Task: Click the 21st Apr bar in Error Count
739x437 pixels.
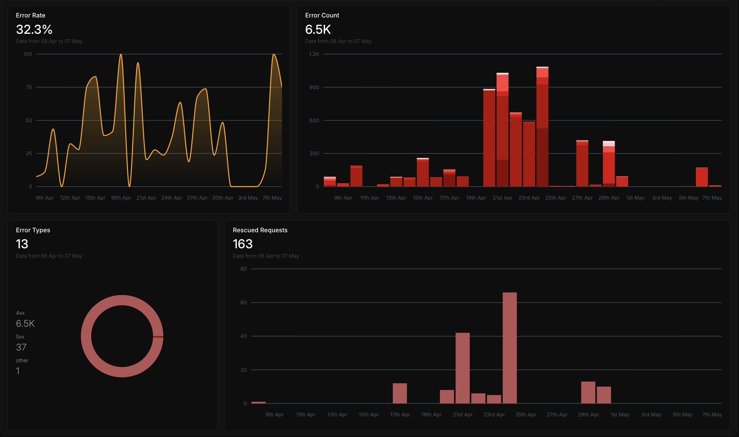Action: click(502, 129)
